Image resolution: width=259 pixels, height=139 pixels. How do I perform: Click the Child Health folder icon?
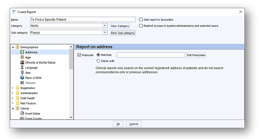[17, 98]
